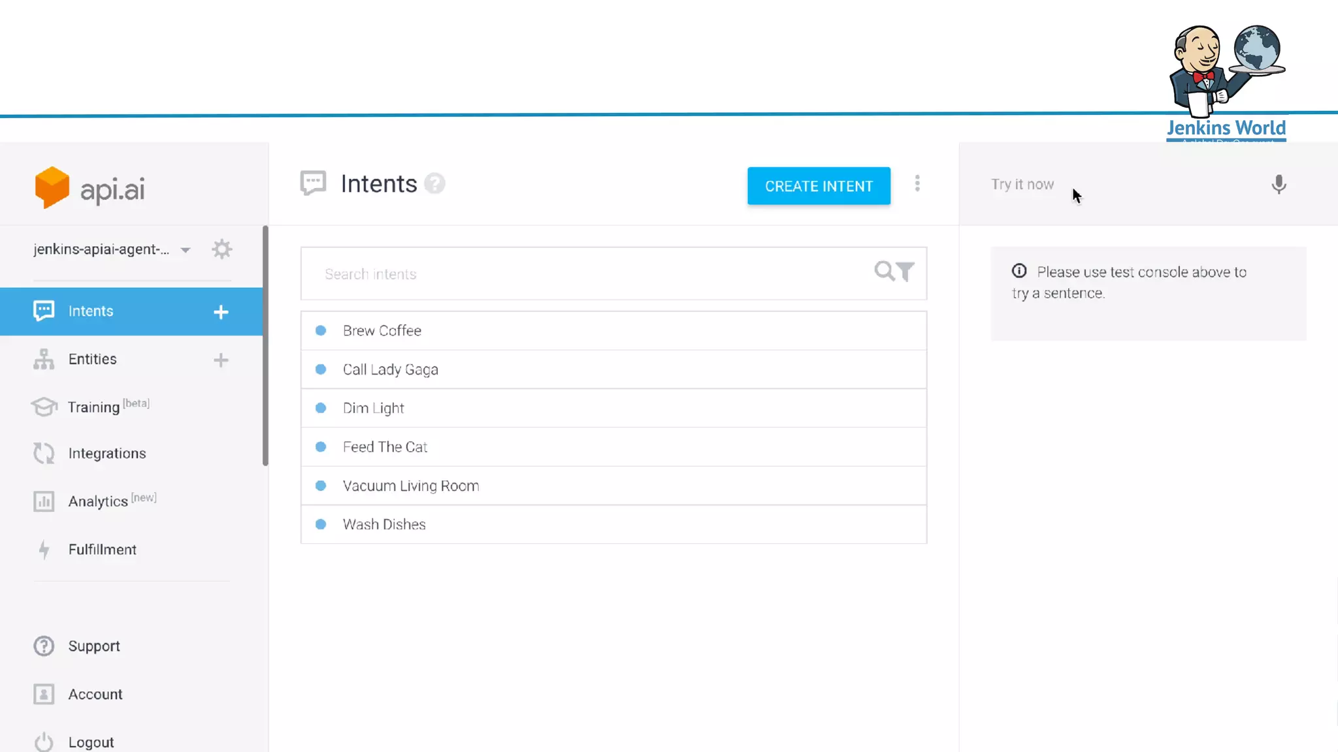Open agent settings gear icon

coord(222,249)
